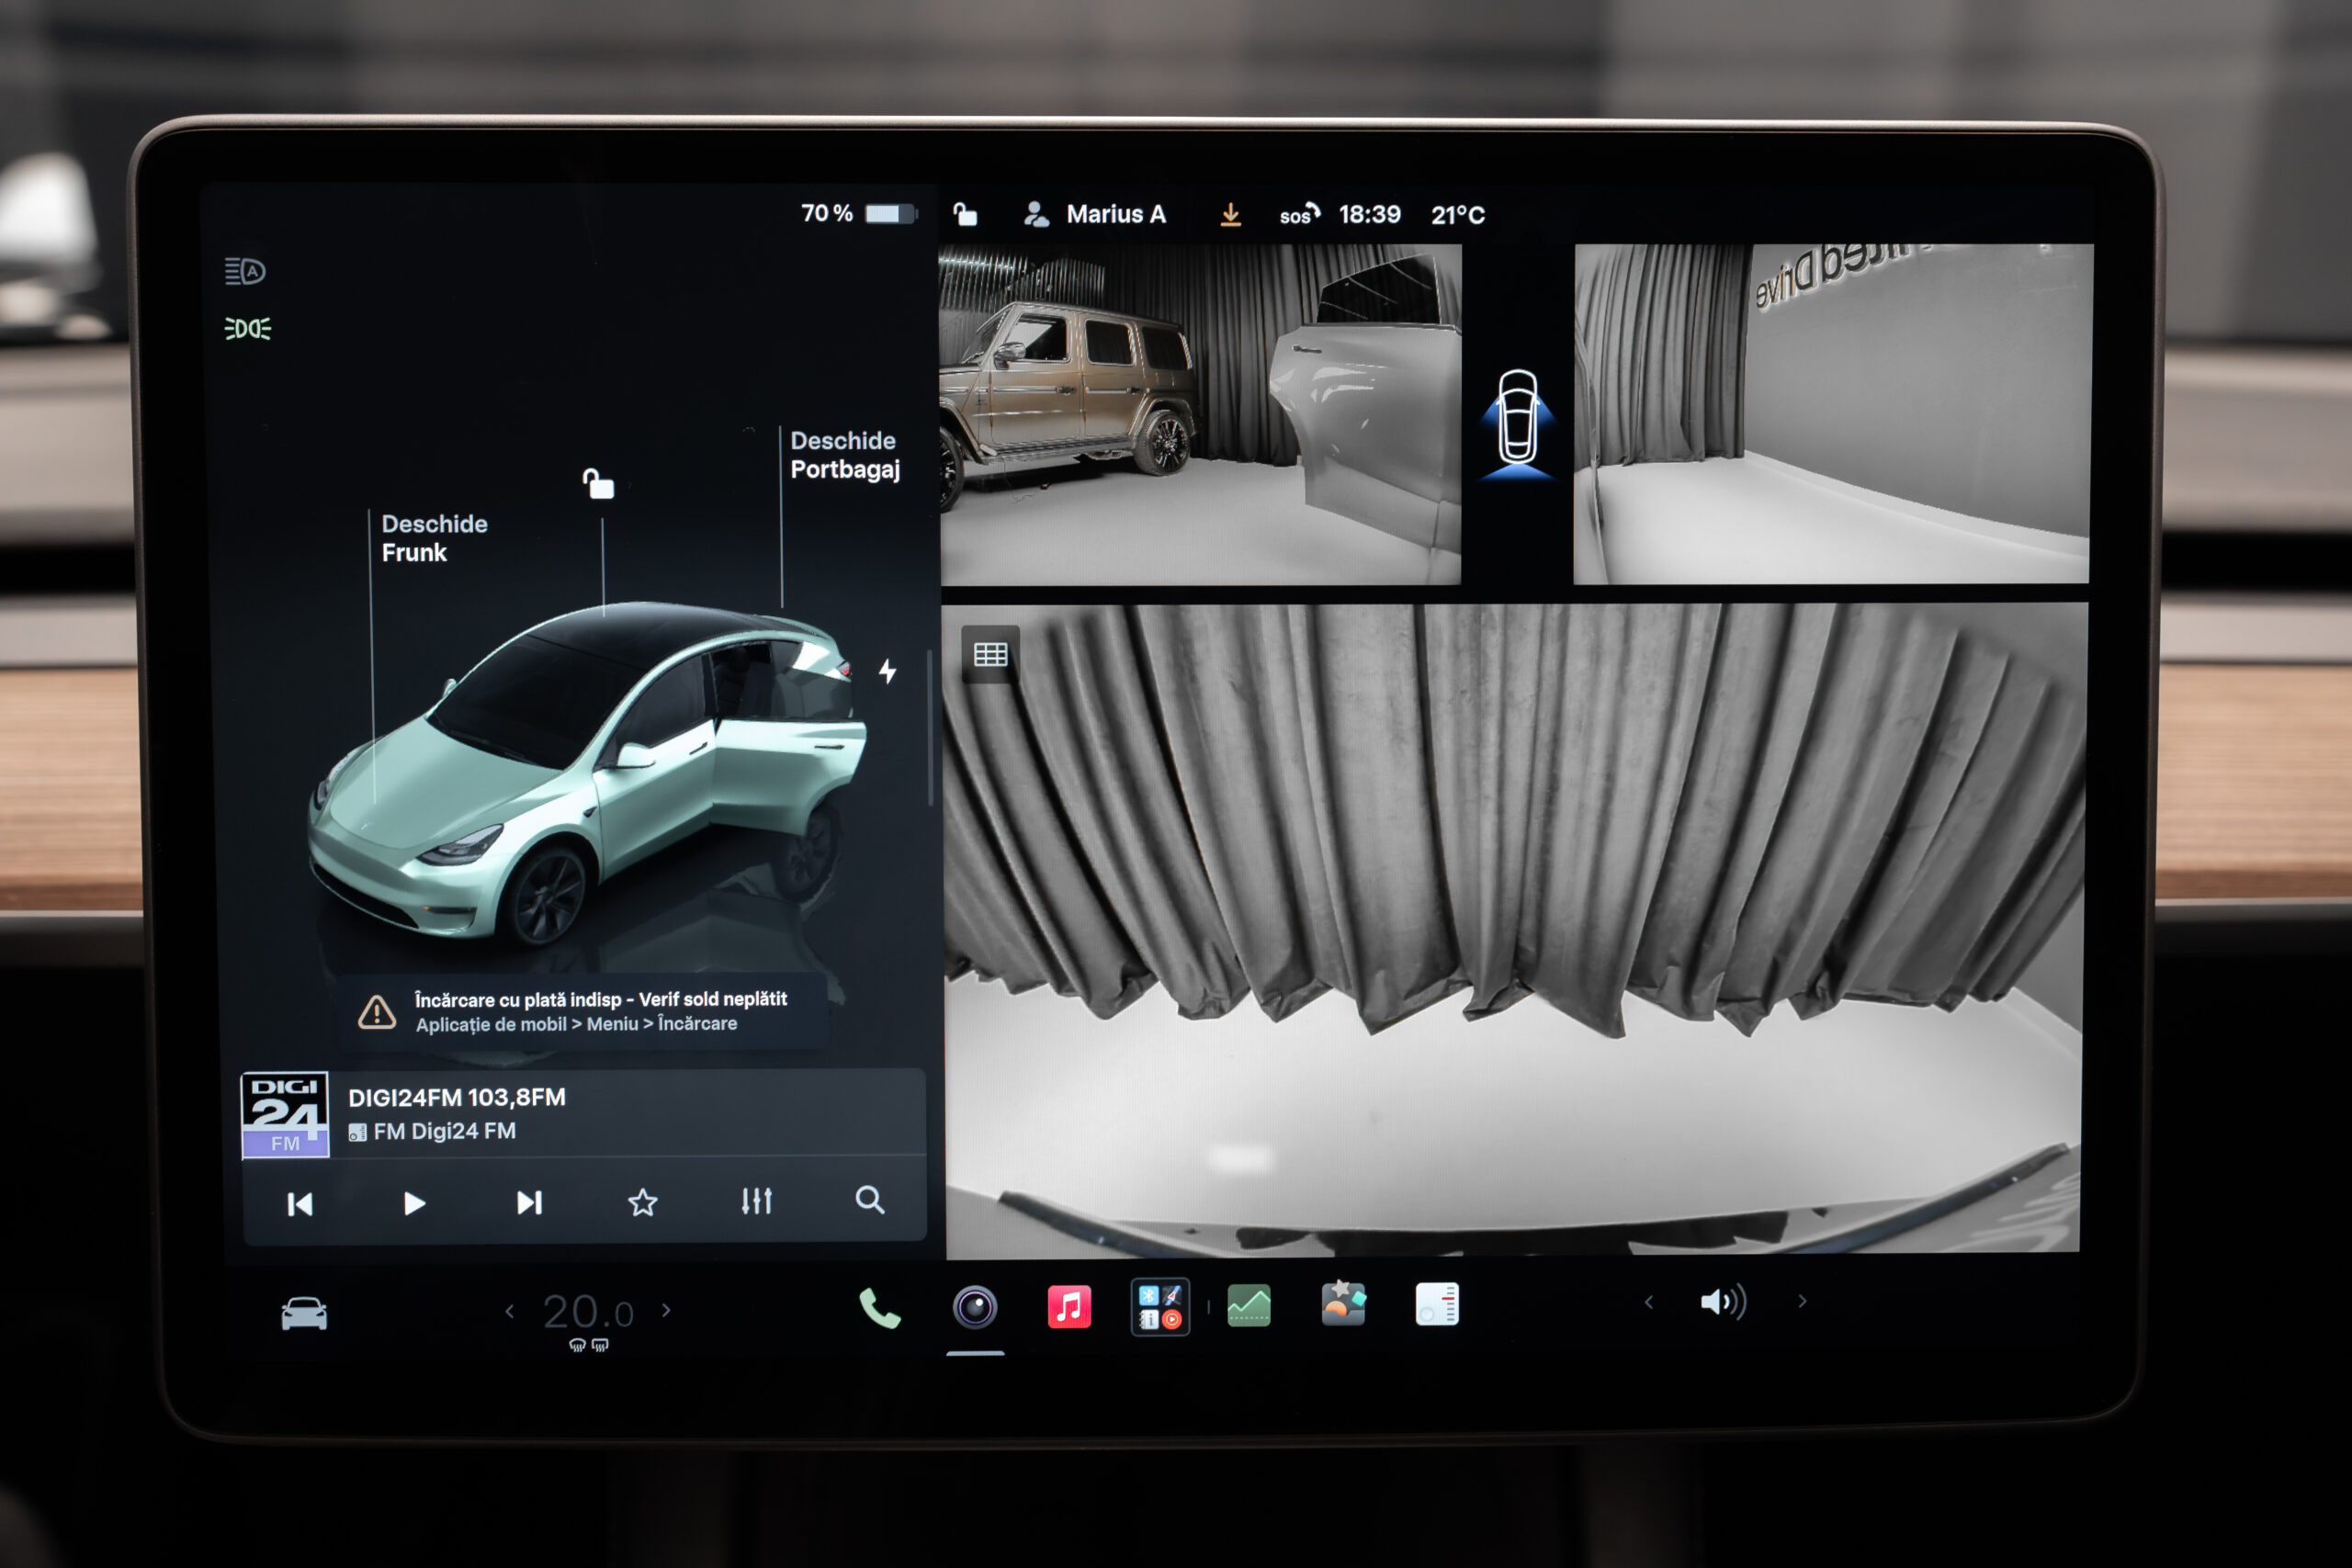The height and width of the screenshot is (1568, 2352).
Task: Tap the charging lightning bolt icon
Action: (x=887, y=671)
